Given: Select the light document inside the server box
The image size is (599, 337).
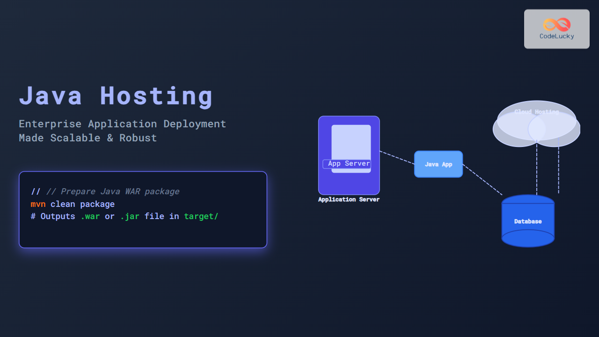Looking at the screenshot, I should tap(351, 140).
